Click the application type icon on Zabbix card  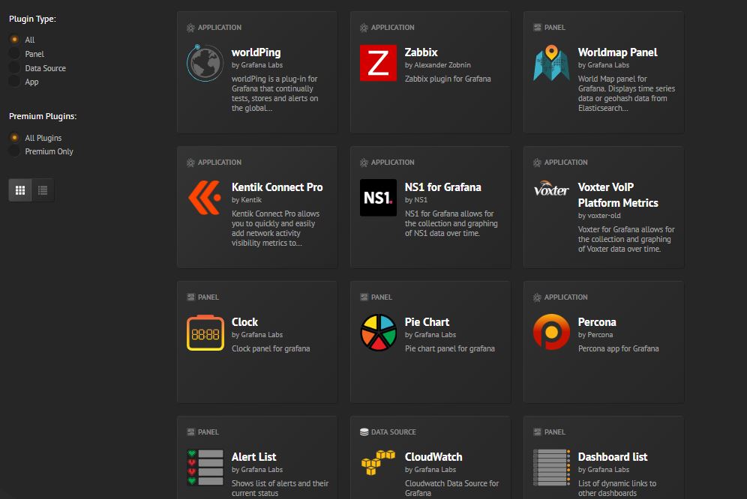364,28
